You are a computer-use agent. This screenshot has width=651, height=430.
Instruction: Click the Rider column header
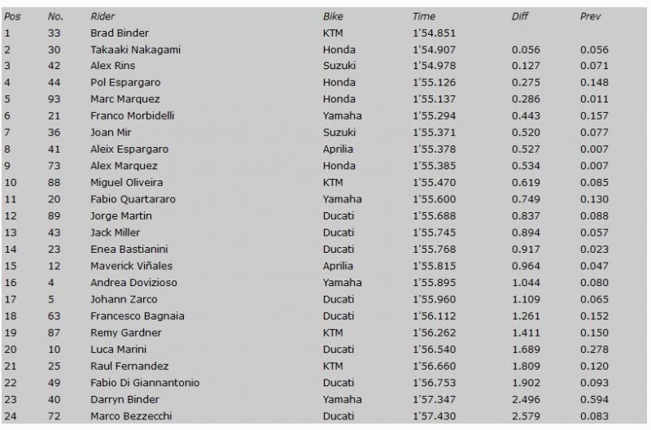tap(103, 16)
